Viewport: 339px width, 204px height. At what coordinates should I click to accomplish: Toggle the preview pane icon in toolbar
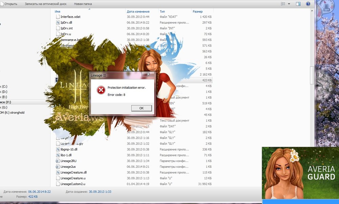coord(298,4)
